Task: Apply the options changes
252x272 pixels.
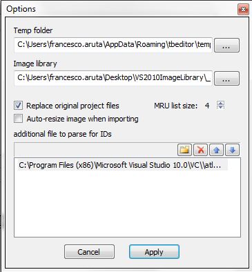Action: point(154,252)
